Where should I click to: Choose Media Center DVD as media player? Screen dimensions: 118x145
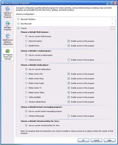tap(26, 74)
